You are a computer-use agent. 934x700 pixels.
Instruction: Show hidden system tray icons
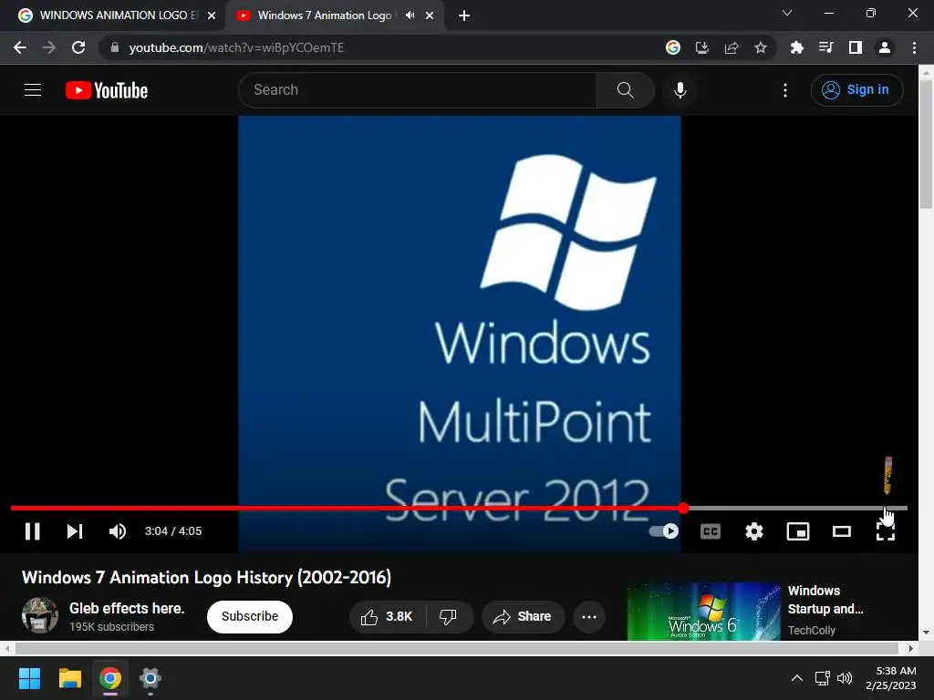[797, 678]
